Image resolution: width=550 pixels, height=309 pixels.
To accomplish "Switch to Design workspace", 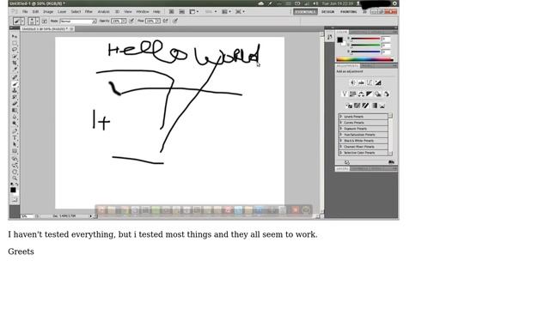I will 328,11.
